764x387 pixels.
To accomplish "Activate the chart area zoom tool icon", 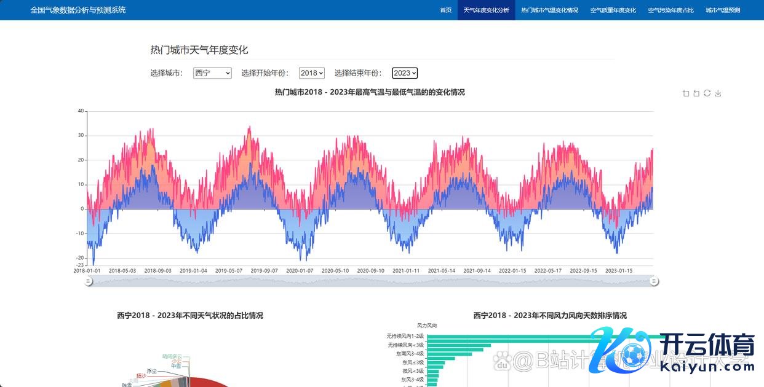I will [x=686, y=93].
